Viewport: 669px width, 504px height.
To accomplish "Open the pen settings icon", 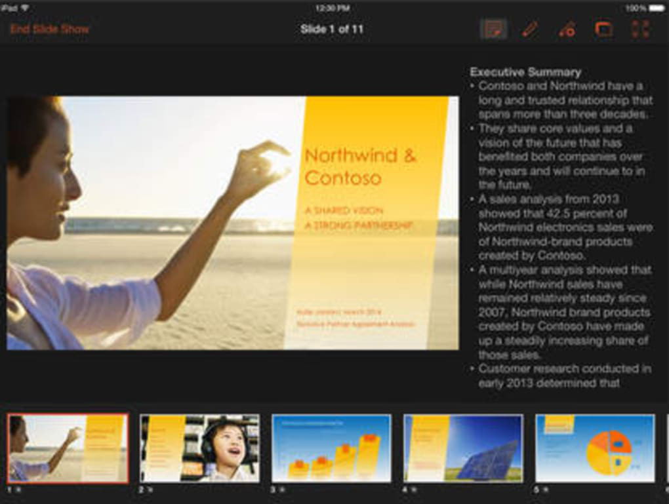I will coord(567,29).
